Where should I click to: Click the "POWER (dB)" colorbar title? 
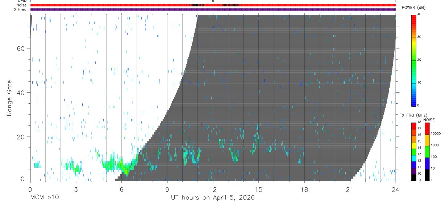pos(414,8)
